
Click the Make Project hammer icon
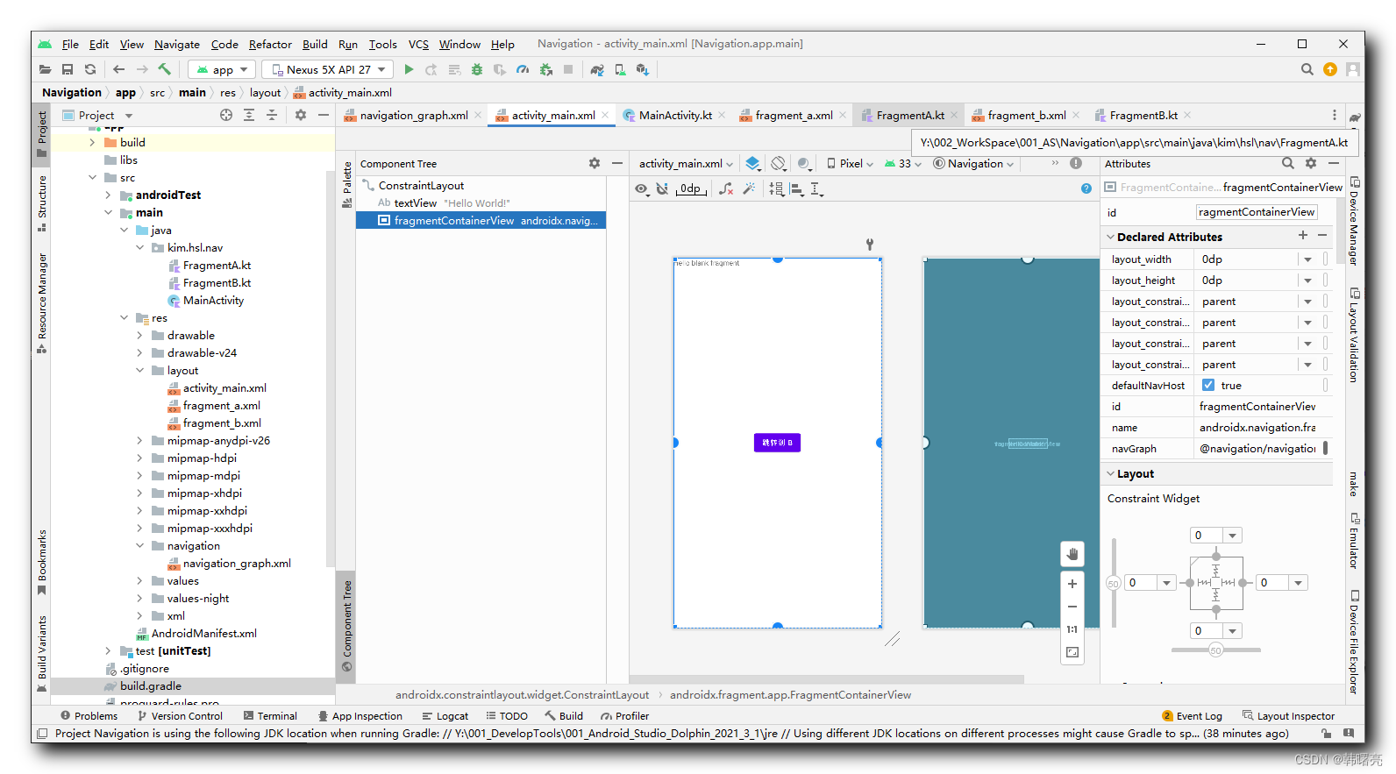(164, 69)
